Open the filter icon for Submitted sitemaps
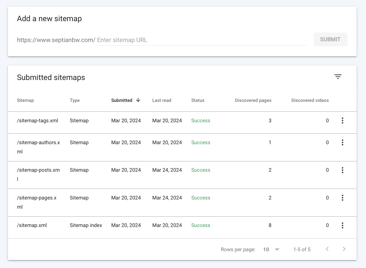366x268 pixels. pyautogui.click(x=338, y=77)
